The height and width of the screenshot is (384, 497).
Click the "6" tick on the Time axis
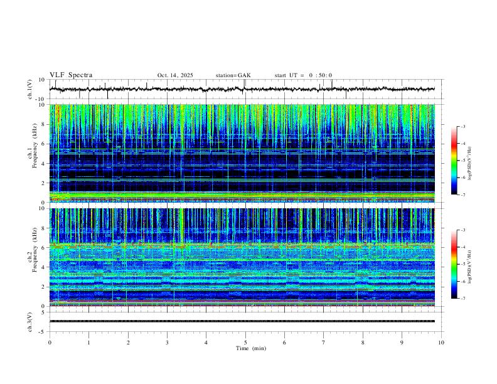tap(285, 343)
